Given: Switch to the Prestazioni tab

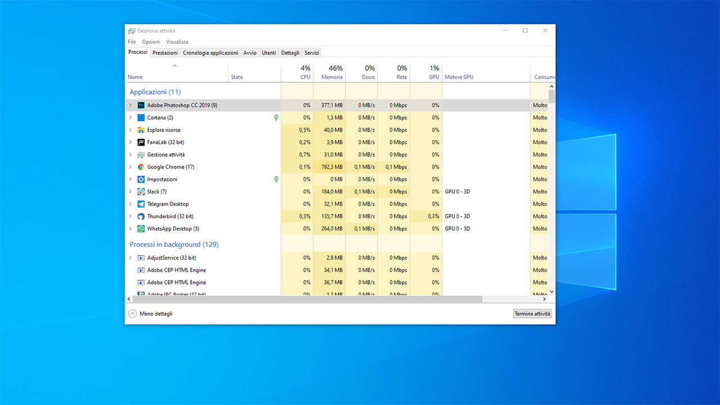Looking at the screenshot, I should point(165,53).
